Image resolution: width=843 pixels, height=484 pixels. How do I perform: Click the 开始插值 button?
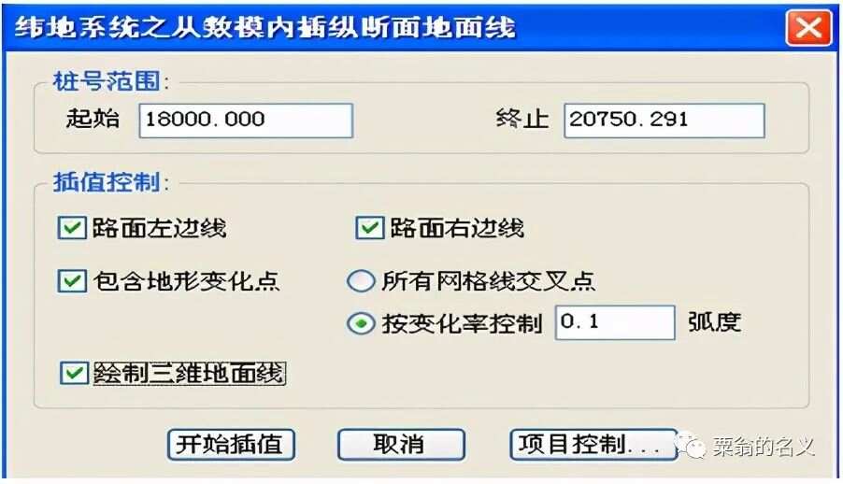tap(231, 445)
